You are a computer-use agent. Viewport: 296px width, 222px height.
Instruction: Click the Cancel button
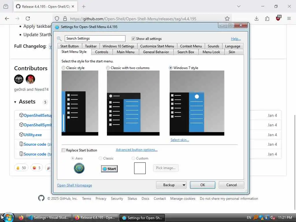tap(232, 185)
